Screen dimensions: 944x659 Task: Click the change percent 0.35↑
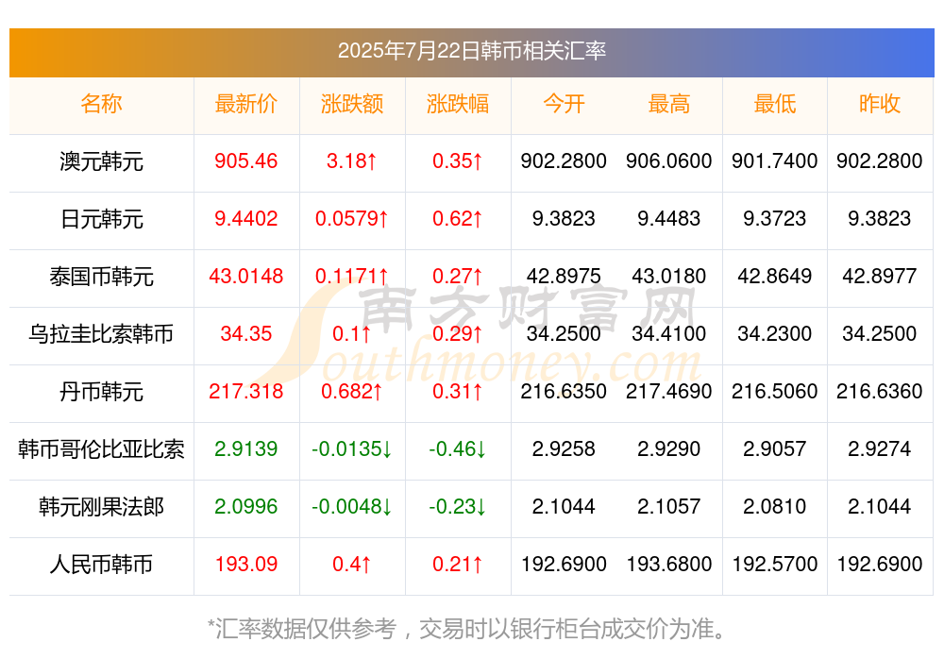tap(458, 161)
